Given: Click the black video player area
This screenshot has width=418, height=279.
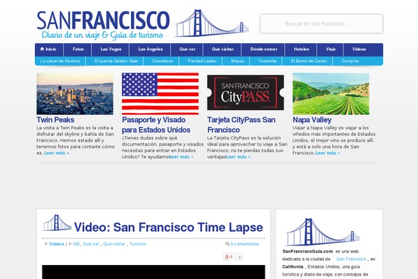Looking at the screenshot, I should tap(153, 272).
